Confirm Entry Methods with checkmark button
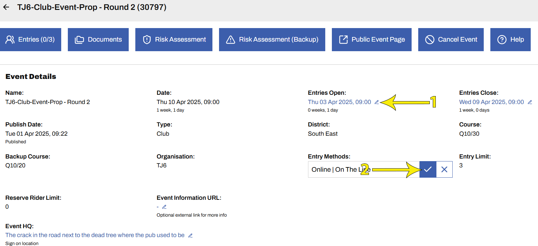This screenshot has width=538, height=246. tap(428, 169)
